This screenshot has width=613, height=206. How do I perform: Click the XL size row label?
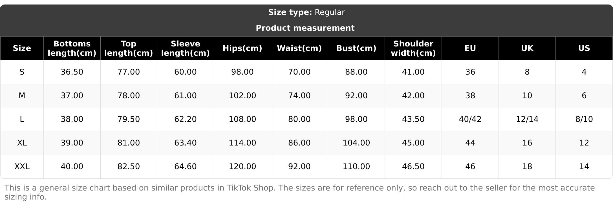click(x=22, y=143)
